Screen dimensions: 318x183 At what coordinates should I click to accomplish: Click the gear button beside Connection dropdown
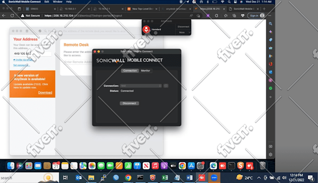166,86
